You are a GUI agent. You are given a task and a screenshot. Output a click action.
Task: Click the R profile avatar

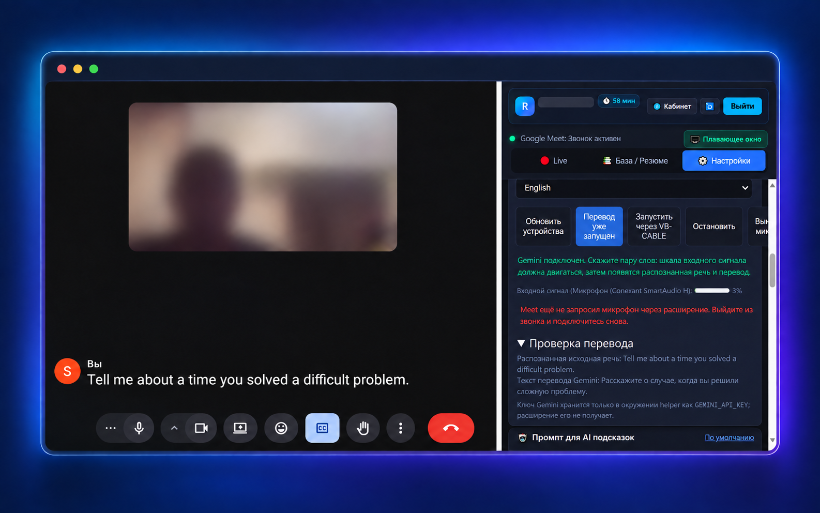pos(525,106)
